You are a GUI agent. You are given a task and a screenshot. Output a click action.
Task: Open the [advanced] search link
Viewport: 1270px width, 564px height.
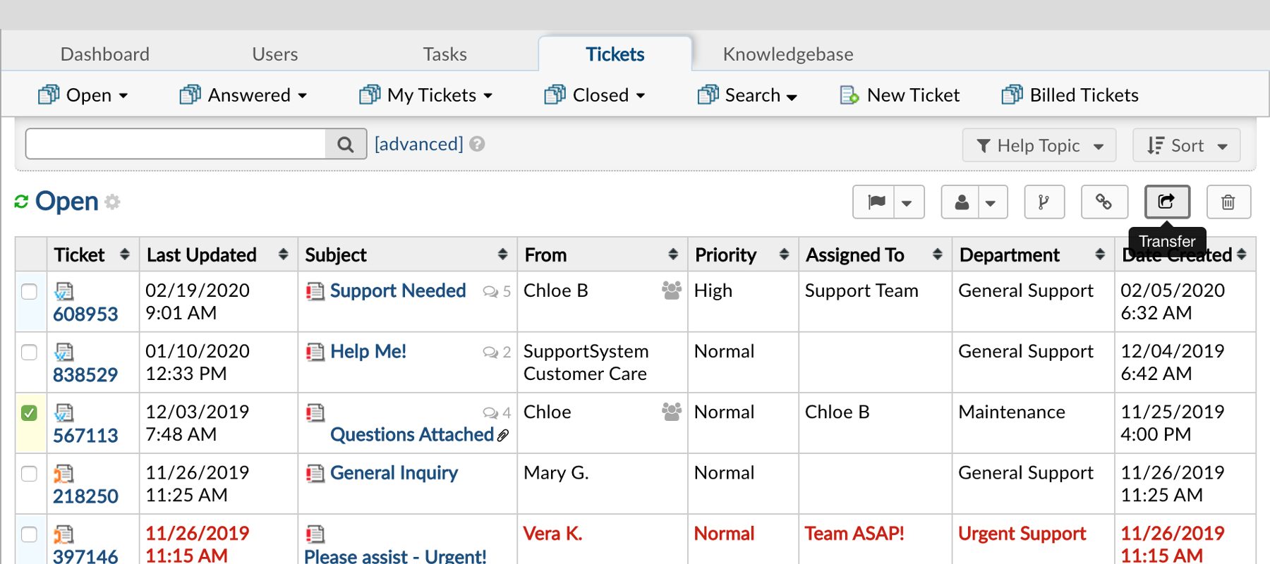tap(419, 144)
